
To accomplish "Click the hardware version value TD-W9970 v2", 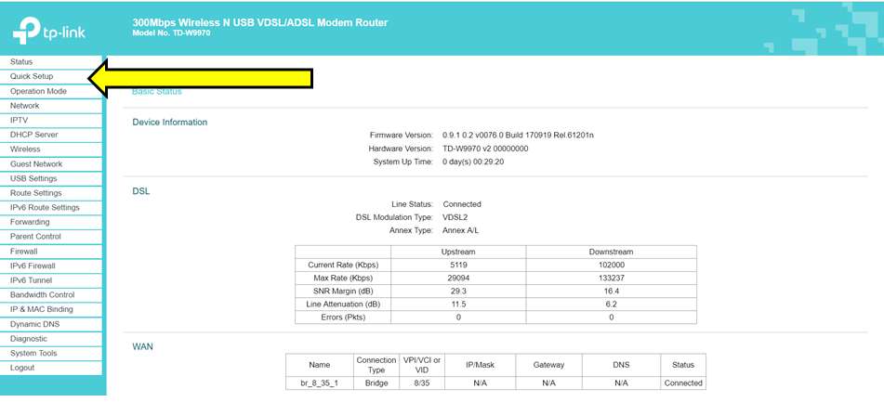I will click(x=485, y=149).
